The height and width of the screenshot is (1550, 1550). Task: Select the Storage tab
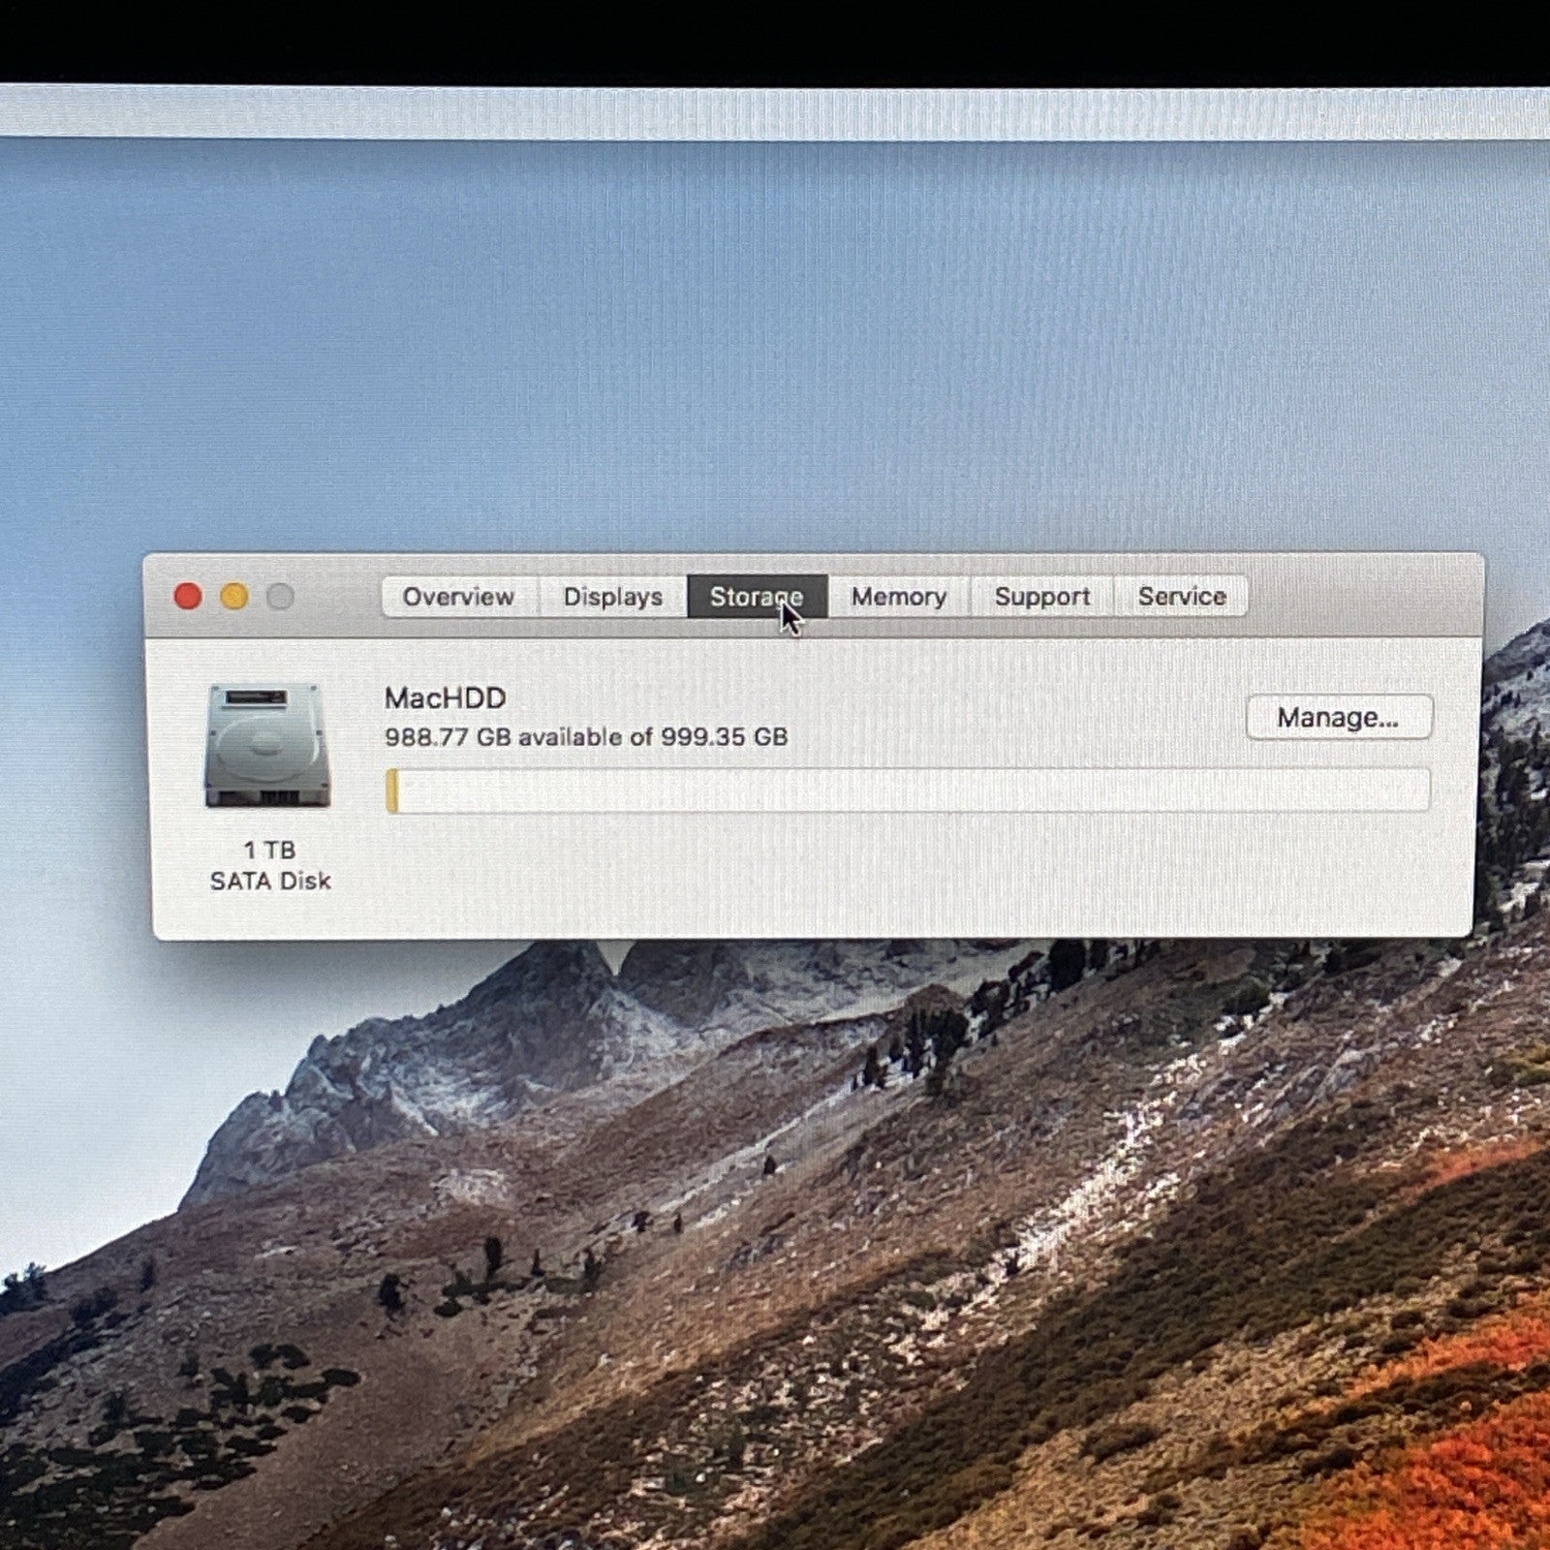click(x=757, y=597)
